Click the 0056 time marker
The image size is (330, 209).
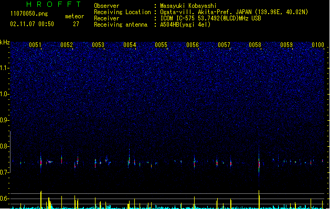(x=193, y=45)
